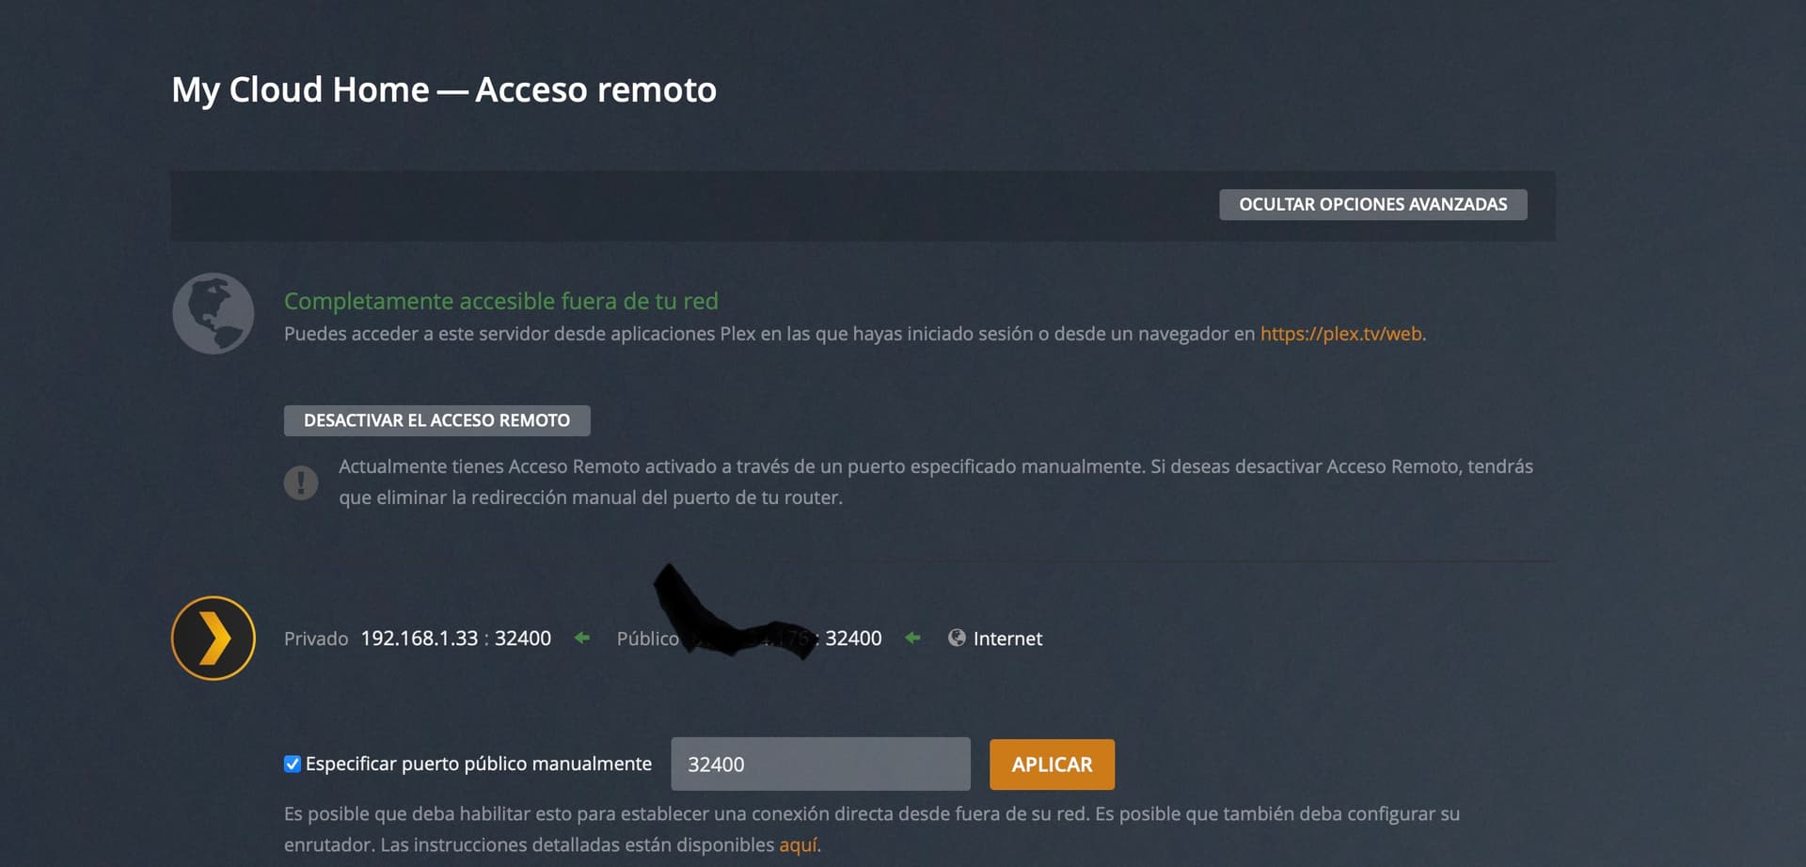Apply the port with the APLICAR button
Screen dimensions: 1806x867
click(x=1052, y=765)
